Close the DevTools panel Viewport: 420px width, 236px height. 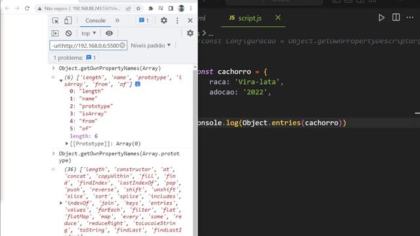point(190,20)
